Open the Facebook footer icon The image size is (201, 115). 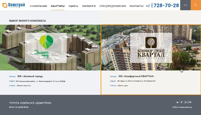tap(182, 102)
